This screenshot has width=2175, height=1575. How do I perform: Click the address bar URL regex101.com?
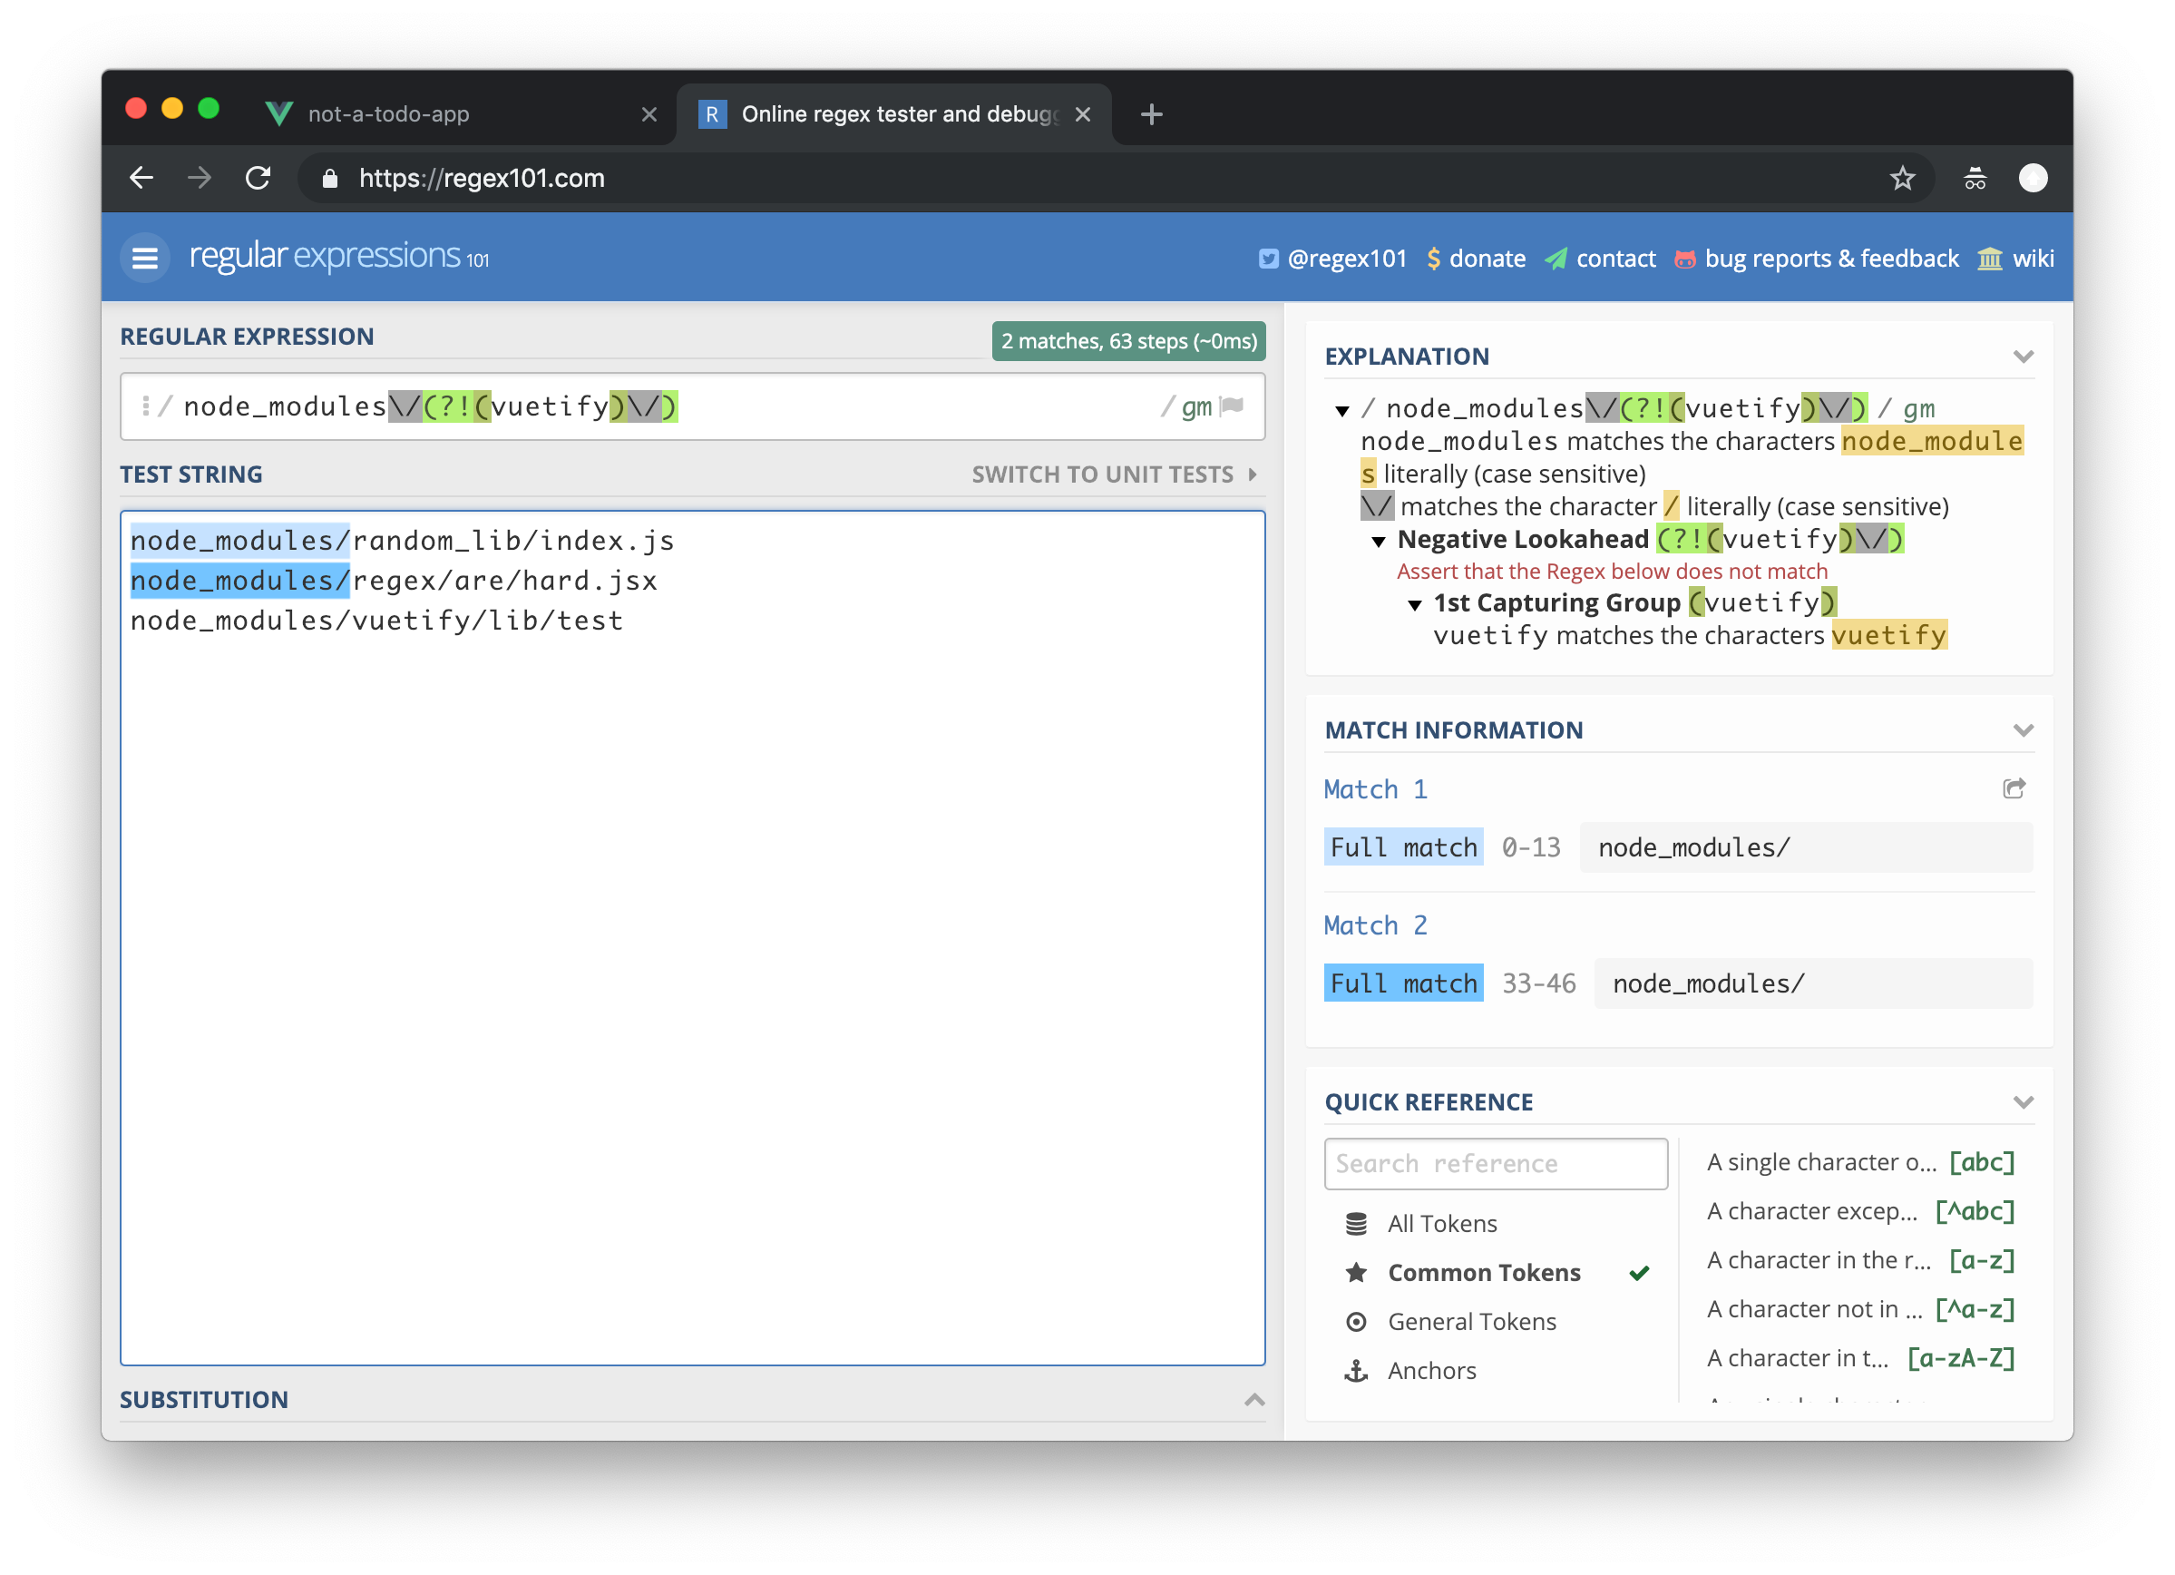click(x=482, y=178)
